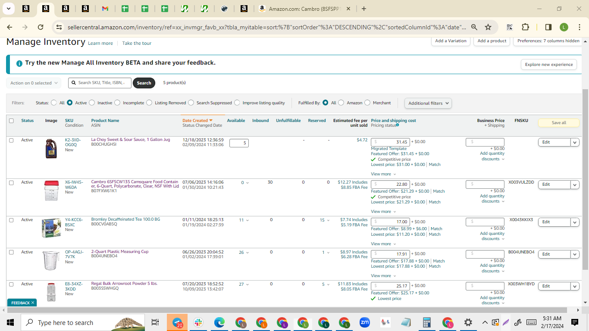Tick the checkbox for Bromley Decaffeinated Tea
Screen dimensions: 589x331
(11, 220)
